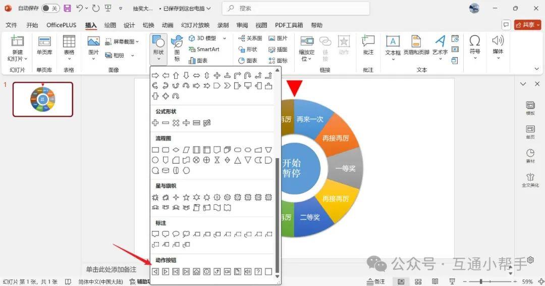Screen dimensions: 545x286
Task: Pick the Return action button shape
Action: pos(217,271)
